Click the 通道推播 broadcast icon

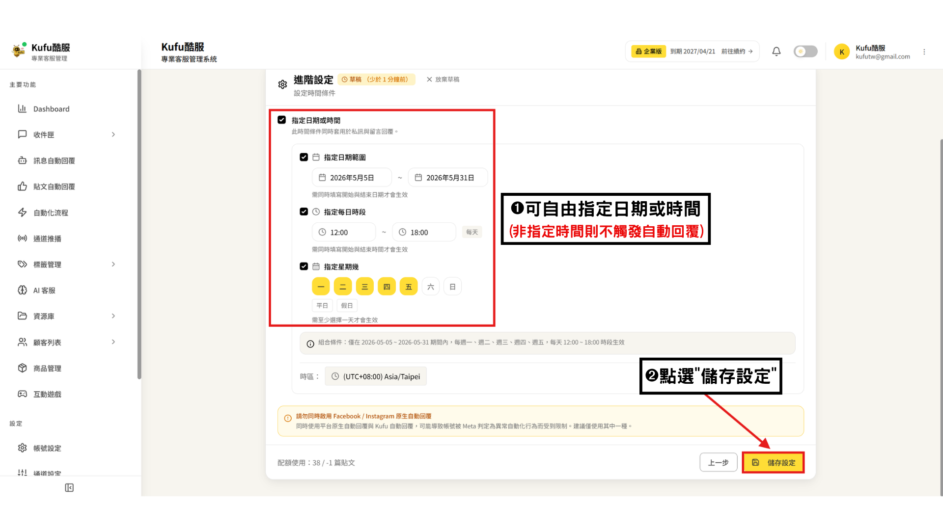tap(22, 238)
